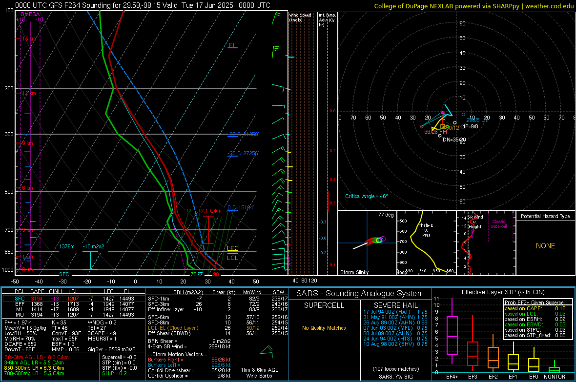Click the 'Theta-E v. Pres' plot label

[426, 230]
